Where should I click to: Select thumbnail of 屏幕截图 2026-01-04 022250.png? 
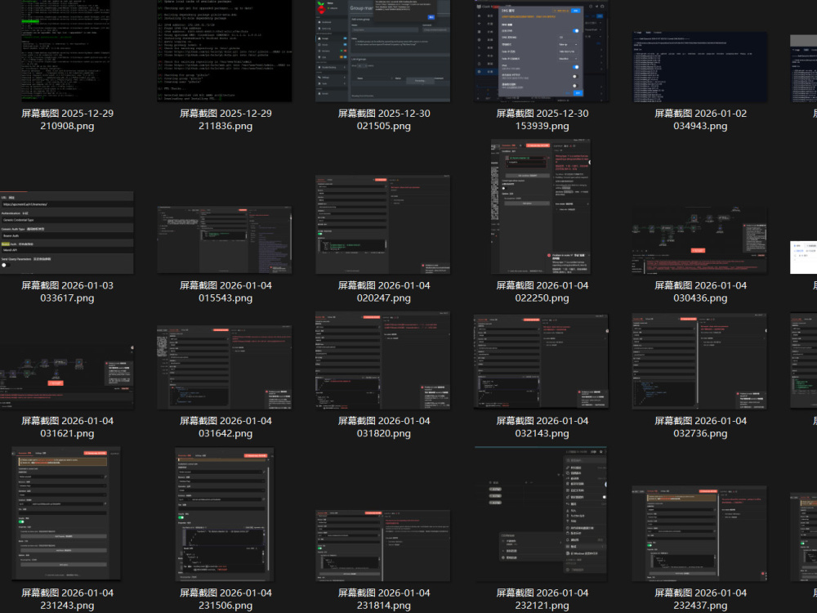(x=542, y=207)
